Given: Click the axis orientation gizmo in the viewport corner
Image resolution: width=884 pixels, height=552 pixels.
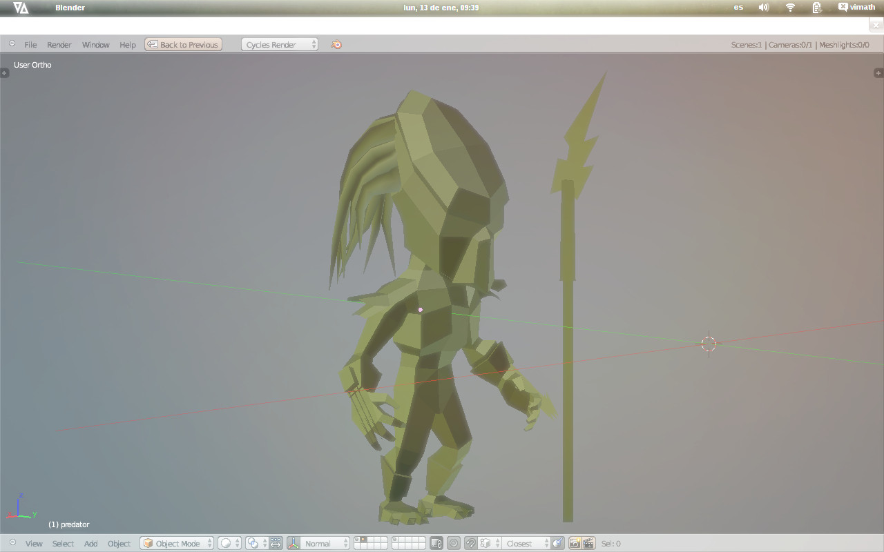Looking at the screenshot, I should coord(20,506).
